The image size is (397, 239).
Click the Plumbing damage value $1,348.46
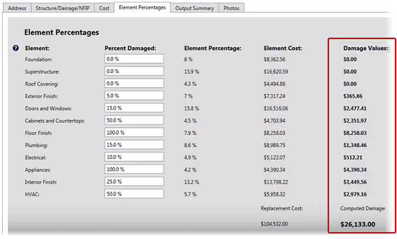(355, 145)
